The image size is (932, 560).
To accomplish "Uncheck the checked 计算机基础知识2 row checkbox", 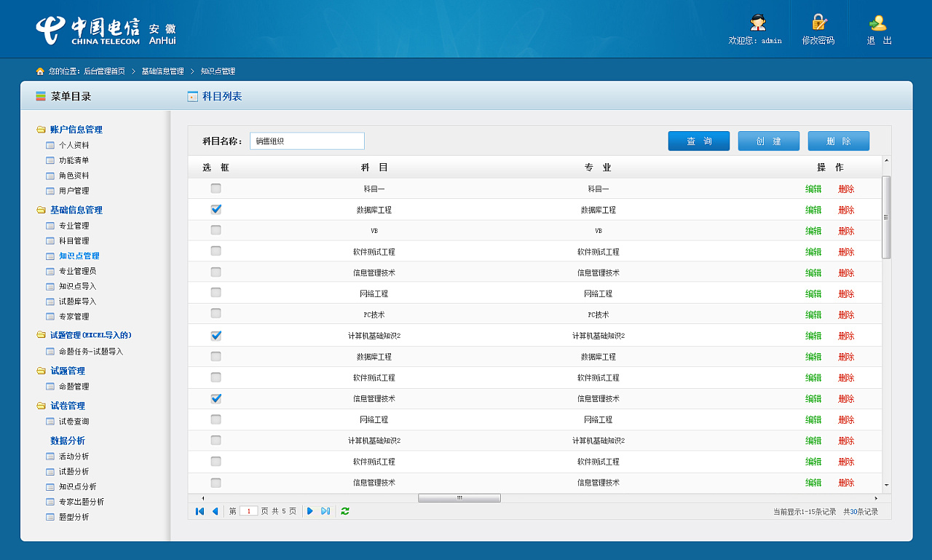I will [x=216, y=336].
